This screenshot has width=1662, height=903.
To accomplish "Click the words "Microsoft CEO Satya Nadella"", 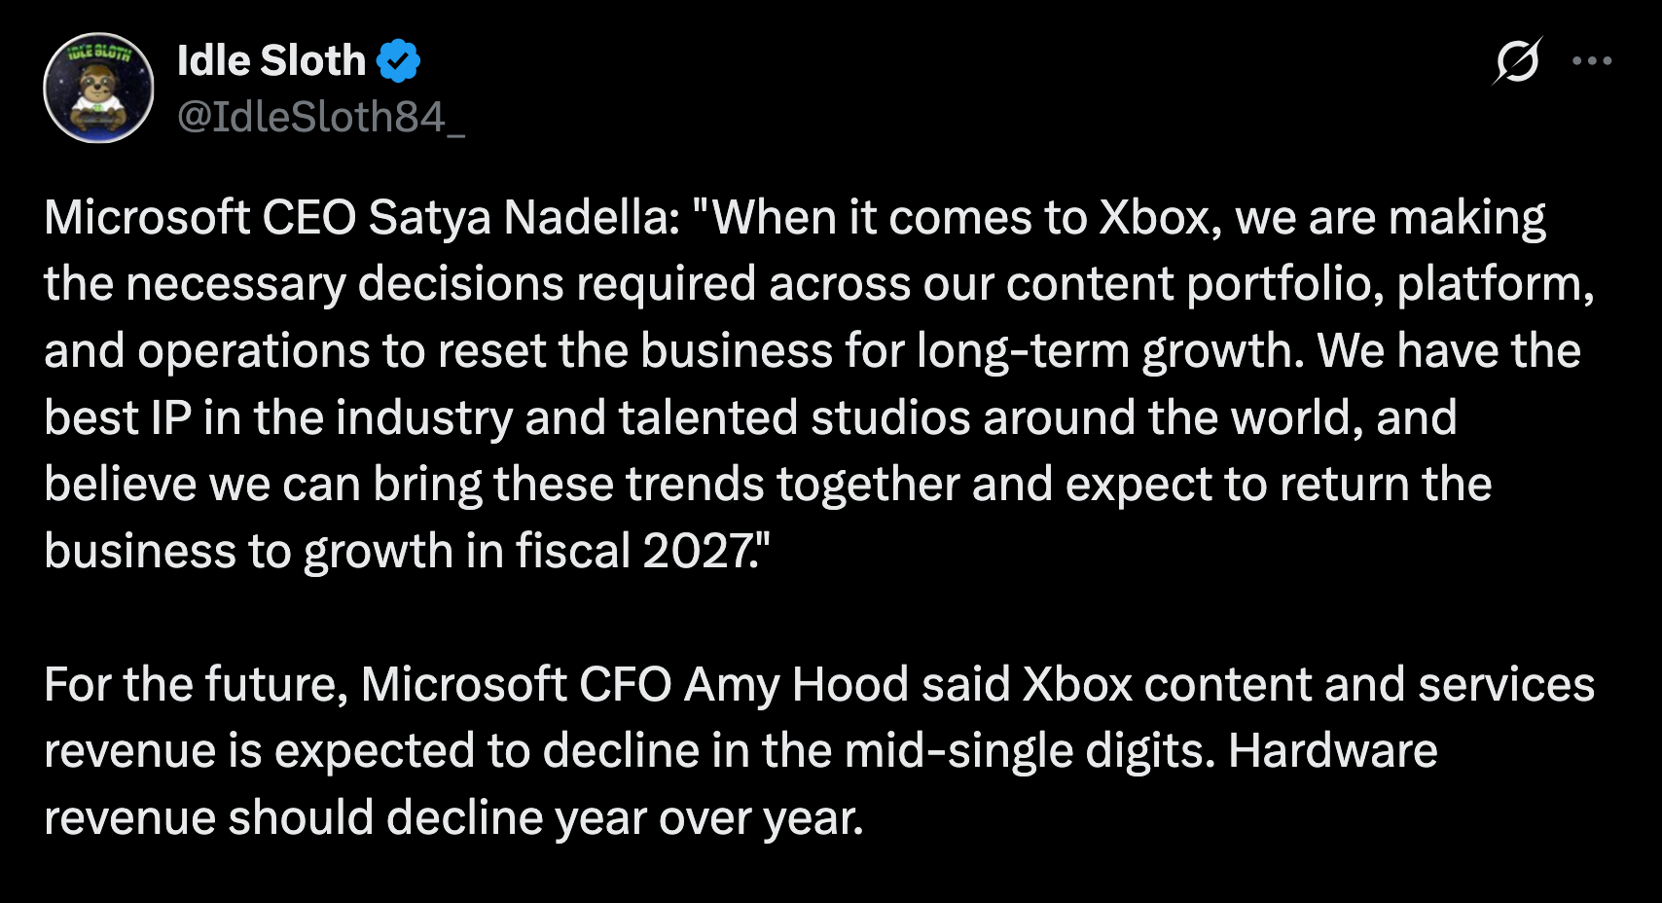I will point(362,217).
